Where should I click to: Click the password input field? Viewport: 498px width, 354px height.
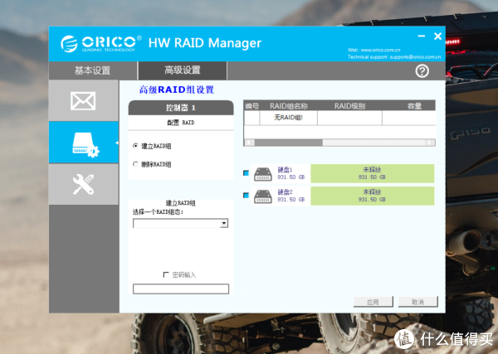[180, 289]
